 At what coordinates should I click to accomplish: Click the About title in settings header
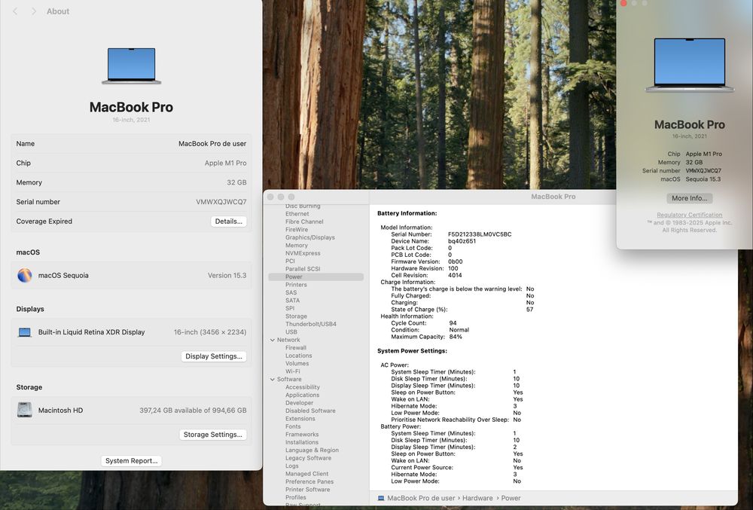point(58,11)
